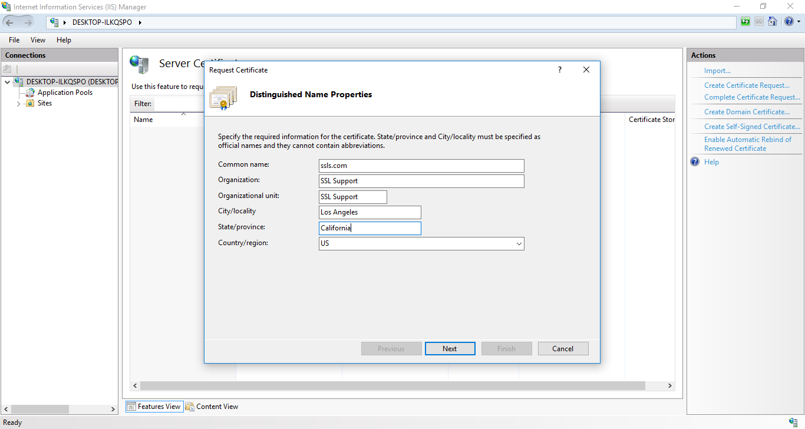The image size is (805, 429).
Task: Switch to the Features View tab
Action: click(154, 407)
